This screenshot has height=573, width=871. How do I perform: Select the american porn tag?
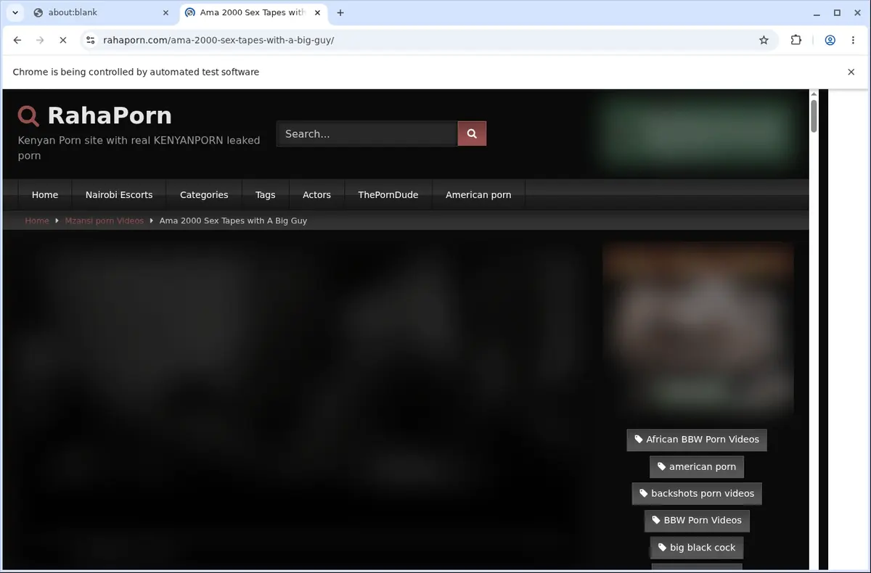coord(697,466)
